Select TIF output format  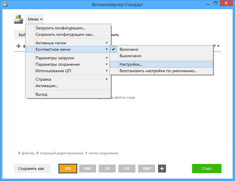(x=107, y=168)
